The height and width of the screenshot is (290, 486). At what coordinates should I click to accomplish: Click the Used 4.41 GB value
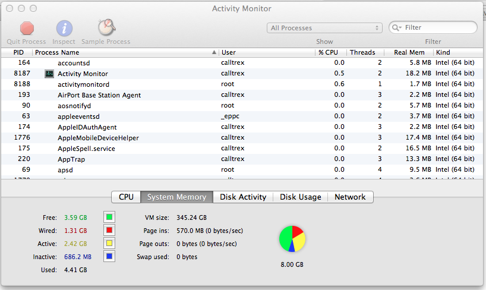[x=75, y=270]
